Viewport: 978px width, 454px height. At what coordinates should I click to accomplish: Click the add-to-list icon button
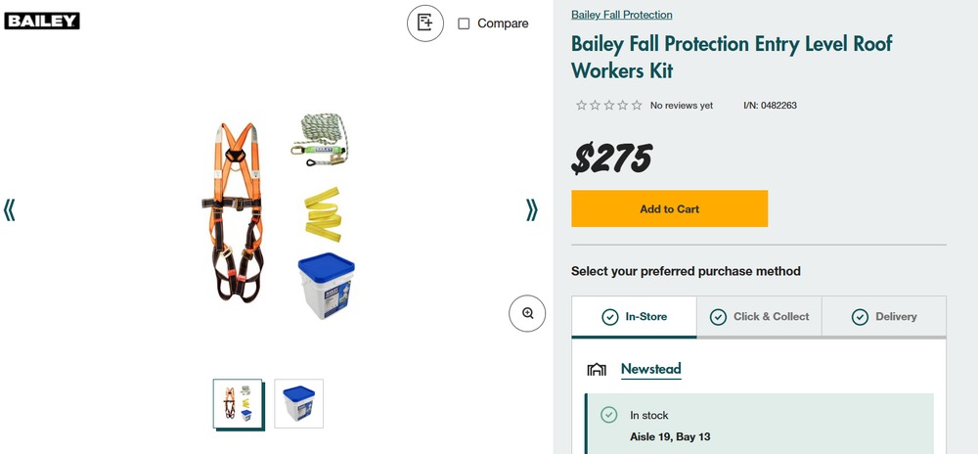tap(425, 23)
